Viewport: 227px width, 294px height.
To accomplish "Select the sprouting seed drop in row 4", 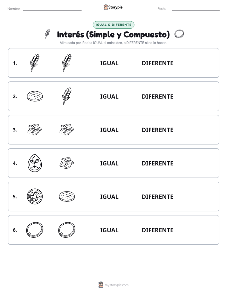I will pyautogui.click(x=35, y=163).
